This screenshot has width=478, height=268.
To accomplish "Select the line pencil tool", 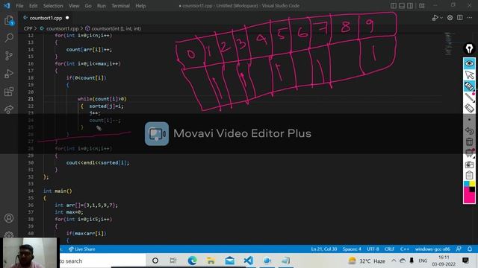I will (469, 98).
